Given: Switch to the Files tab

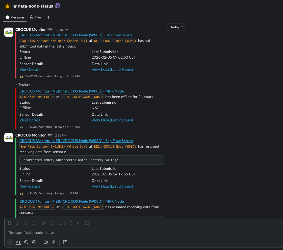Looking at the screenshot, I should point(35,17).
